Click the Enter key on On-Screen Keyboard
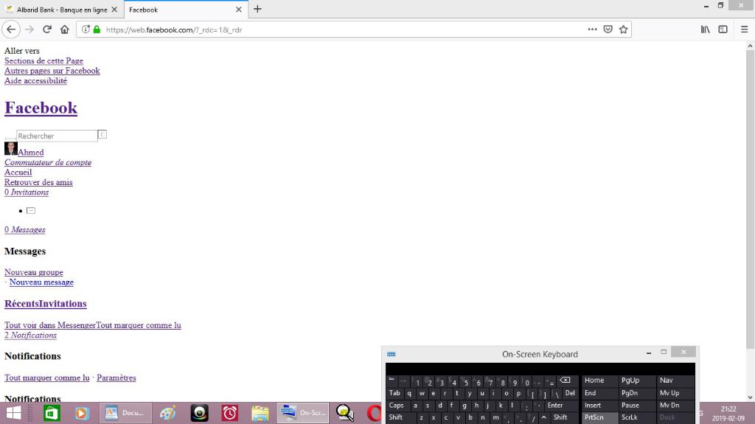Image resolution: width=755 pixels, height=424 pixels. pos(555,406)
